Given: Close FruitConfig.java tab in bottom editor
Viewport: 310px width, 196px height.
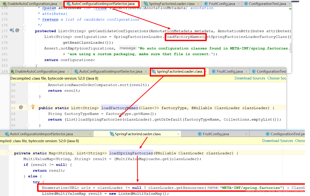Looking at the screenshot, I should click(x=247, y=134).
